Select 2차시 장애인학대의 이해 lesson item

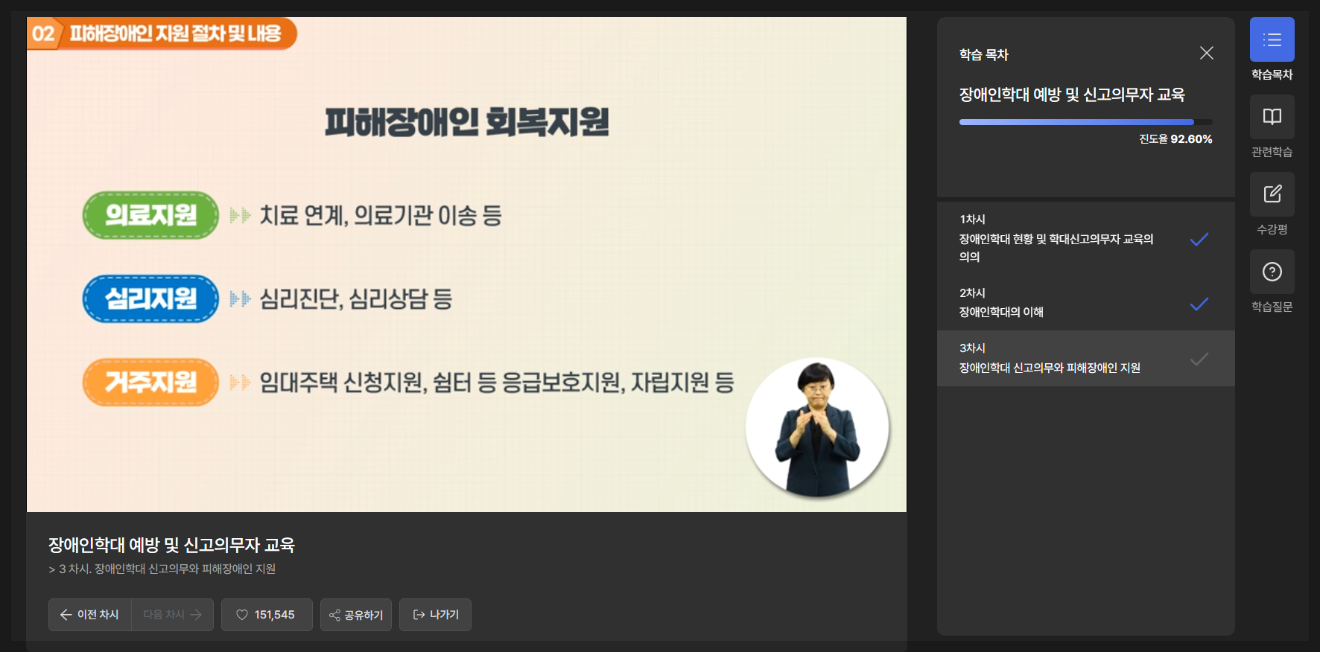(1085, 303)
